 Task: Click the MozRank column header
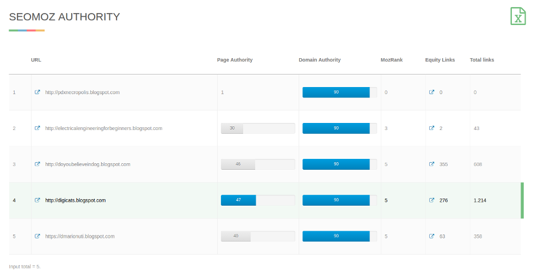coord(392,60)
